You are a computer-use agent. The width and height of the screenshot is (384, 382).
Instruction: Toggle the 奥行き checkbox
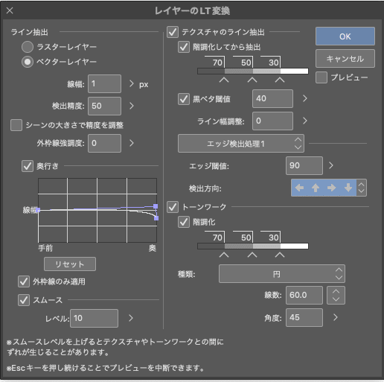tap(28, 166)
